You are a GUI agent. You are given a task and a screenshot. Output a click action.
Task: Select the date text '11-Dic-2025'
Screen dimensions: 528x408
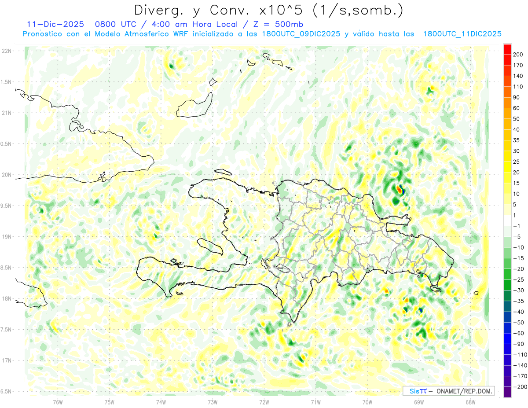[x=55, y=24]
